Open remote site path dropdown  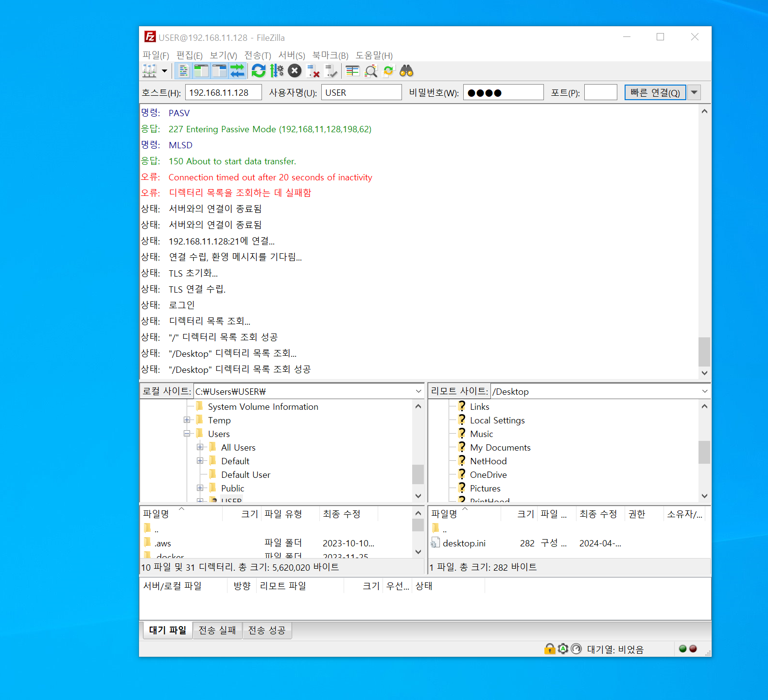point(705,391)
